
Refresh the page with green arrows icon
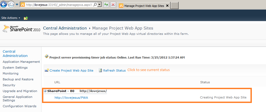[106, 5]
